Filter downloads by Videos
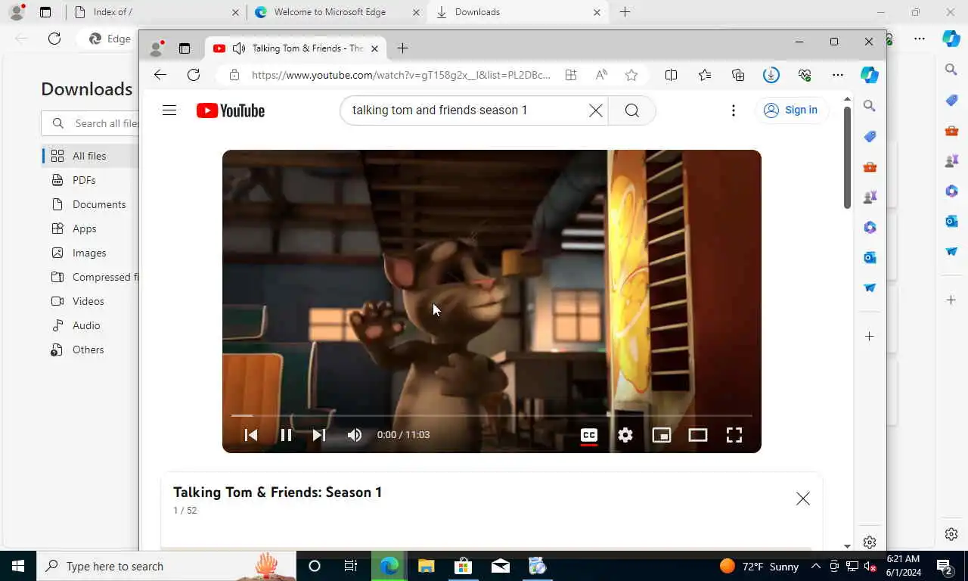Image resolution: width=968 pixels, height=581 pixels. 88,301
